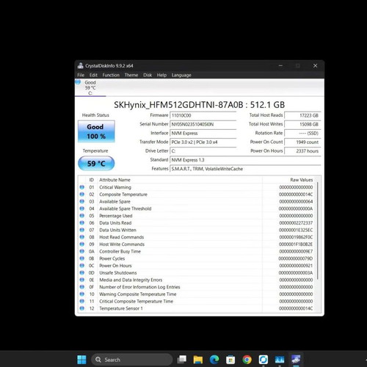367x367 pixels.
Task: Click the Features field with S.M.A.R.T., TRIM
Action: click(245, 169)
